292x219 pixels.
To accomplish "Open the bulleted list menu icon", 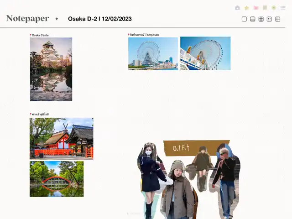I will [x=283, y=8].
